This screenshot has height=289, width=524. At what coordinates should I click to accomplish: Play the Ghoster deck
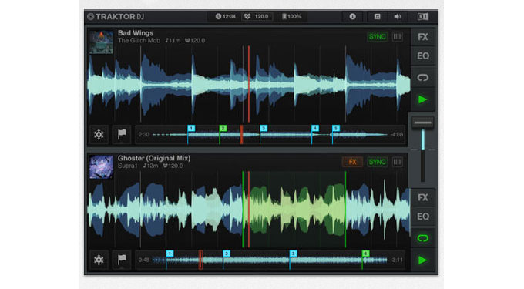423,260
